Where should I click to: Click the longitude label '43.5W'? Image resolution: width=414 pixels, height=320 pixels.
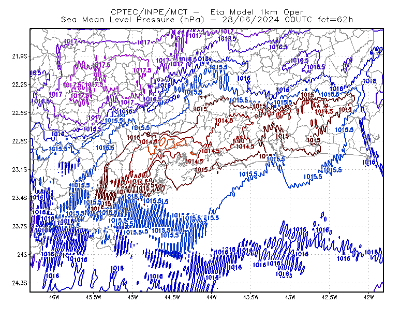[251, 297]
